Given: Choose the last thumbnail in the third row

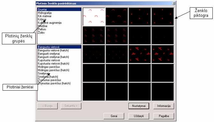Looking at the screenshot, I should point(163,54).
